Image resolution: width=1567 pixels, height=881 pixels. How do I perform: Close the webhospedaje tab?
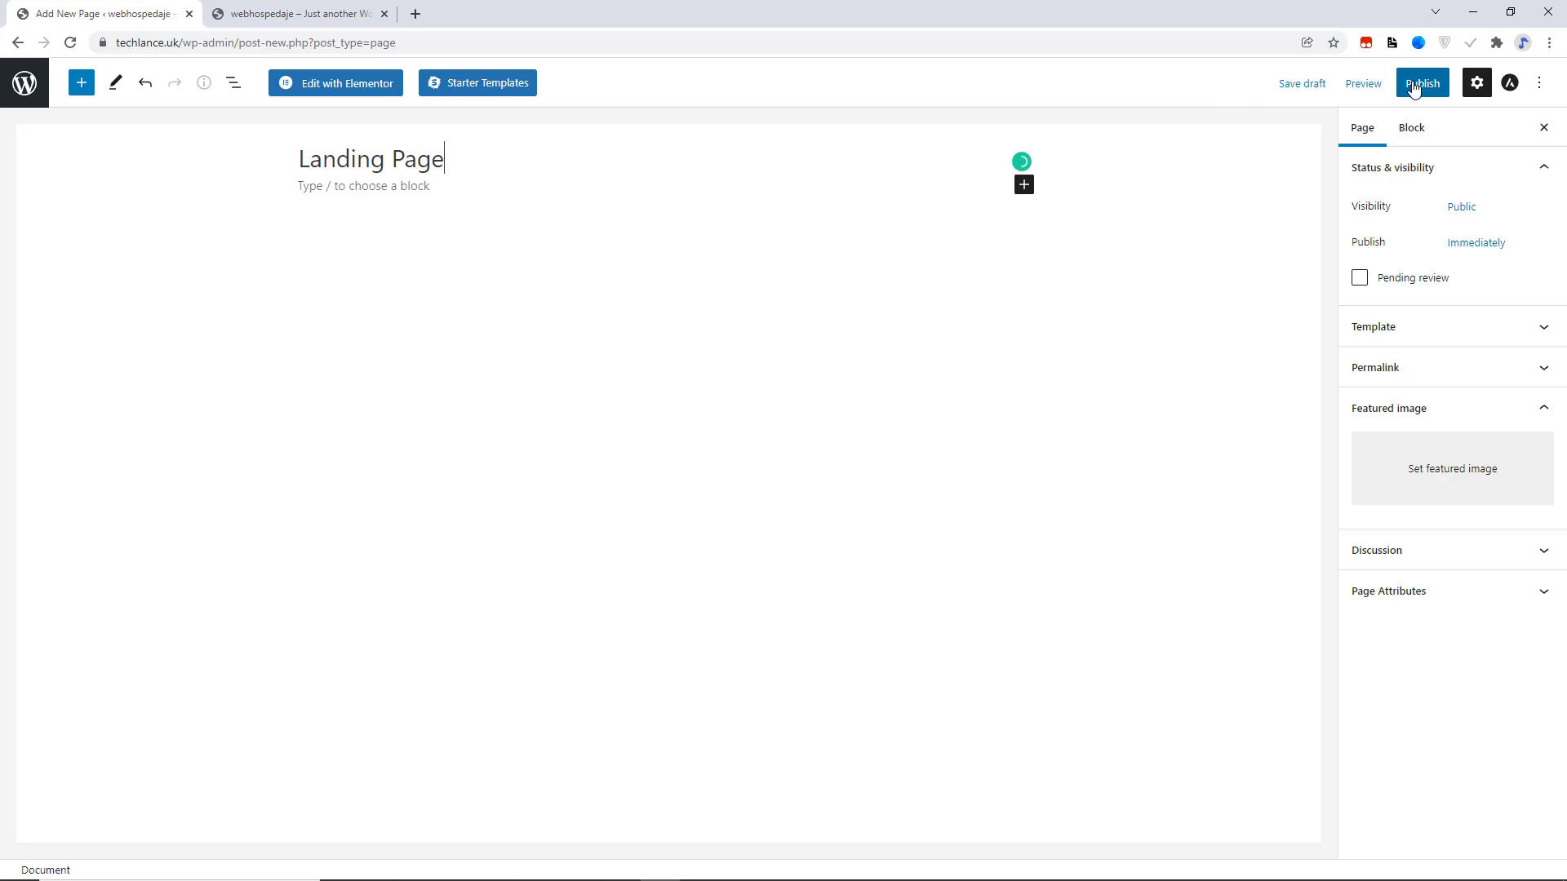click(x=384, y=14)
